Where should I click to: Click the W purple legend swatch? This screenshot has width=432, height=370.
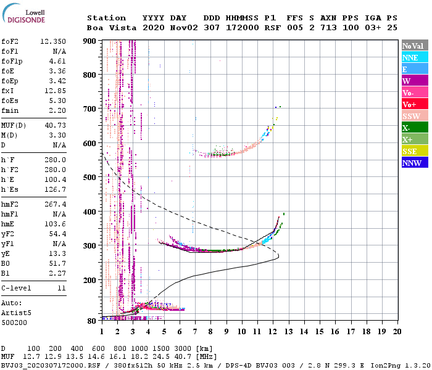point(415,81)
